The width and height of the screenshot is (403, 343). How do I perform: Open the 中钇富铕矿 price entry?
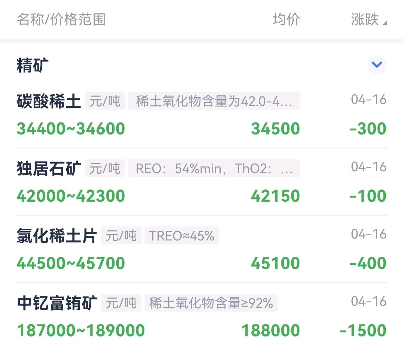[57, 303]
